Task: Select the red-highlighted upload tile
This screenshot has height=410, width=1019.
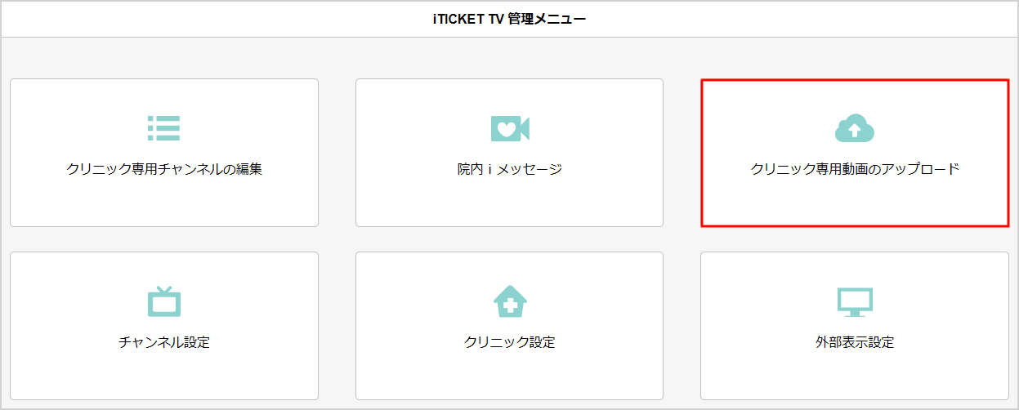Action: coord(855,153)
